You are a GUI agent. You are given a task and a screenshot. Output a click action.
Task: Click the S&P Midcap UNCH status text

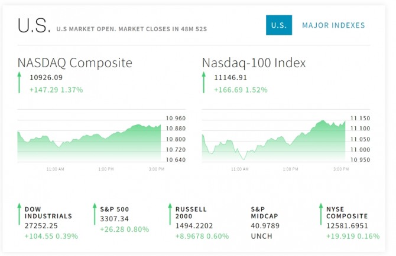click(261, 236)
